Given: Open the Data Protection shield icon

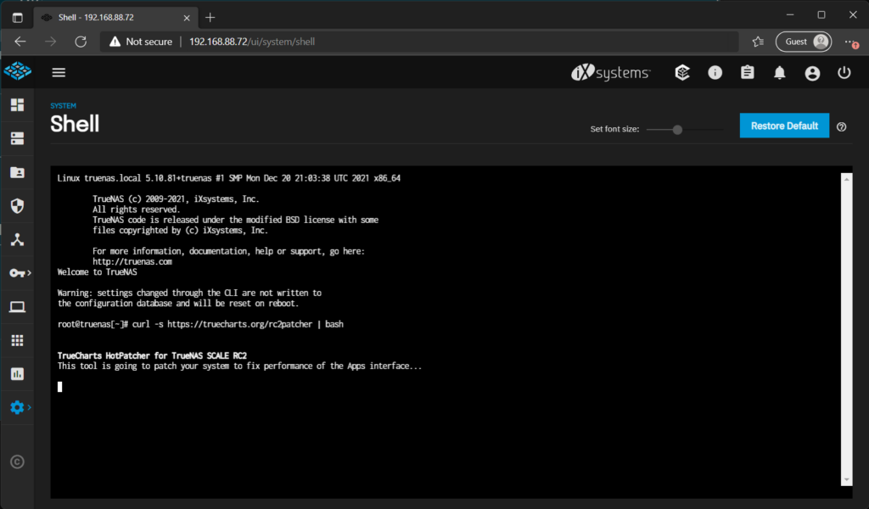Looking at the screenshot, I should pyautogui.click(x=17, y=206).
